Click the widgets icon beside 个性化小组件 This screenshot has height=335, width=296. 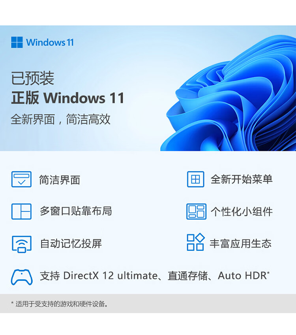tap(196, 211)
